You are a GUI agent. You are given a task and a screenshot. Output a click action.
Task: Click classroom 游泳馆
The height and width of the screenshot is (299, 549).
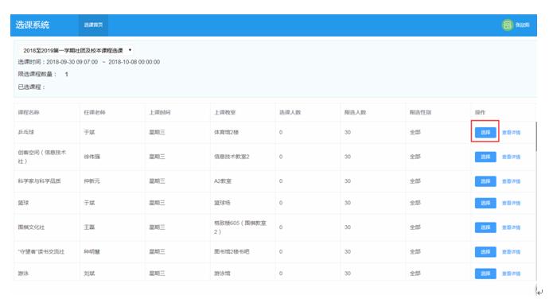point(222,274)
